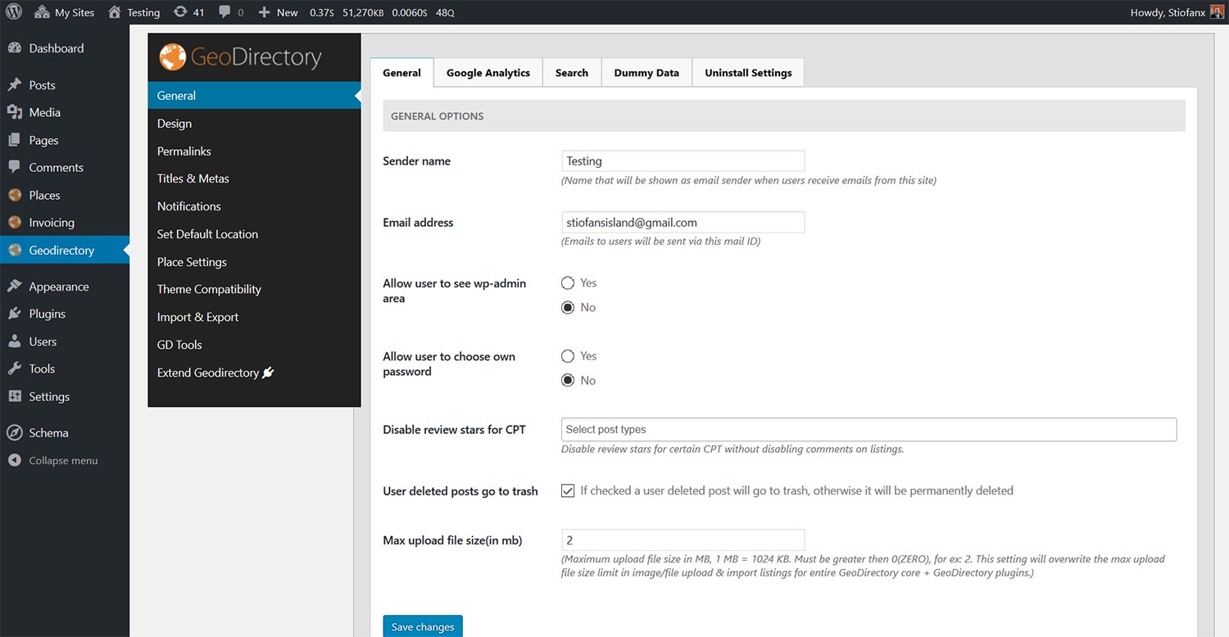This screenshot has height=637, width=1229.
Task: Click the Appearance paintbrush icon
Action: 15,287
